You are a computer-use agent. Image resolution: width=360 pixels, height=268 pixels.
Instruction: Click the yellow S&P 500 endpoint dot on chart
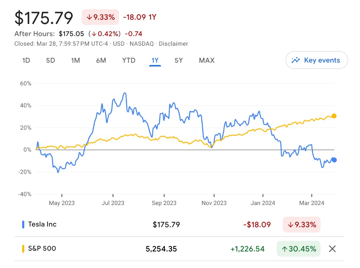(x=334, y=116)
